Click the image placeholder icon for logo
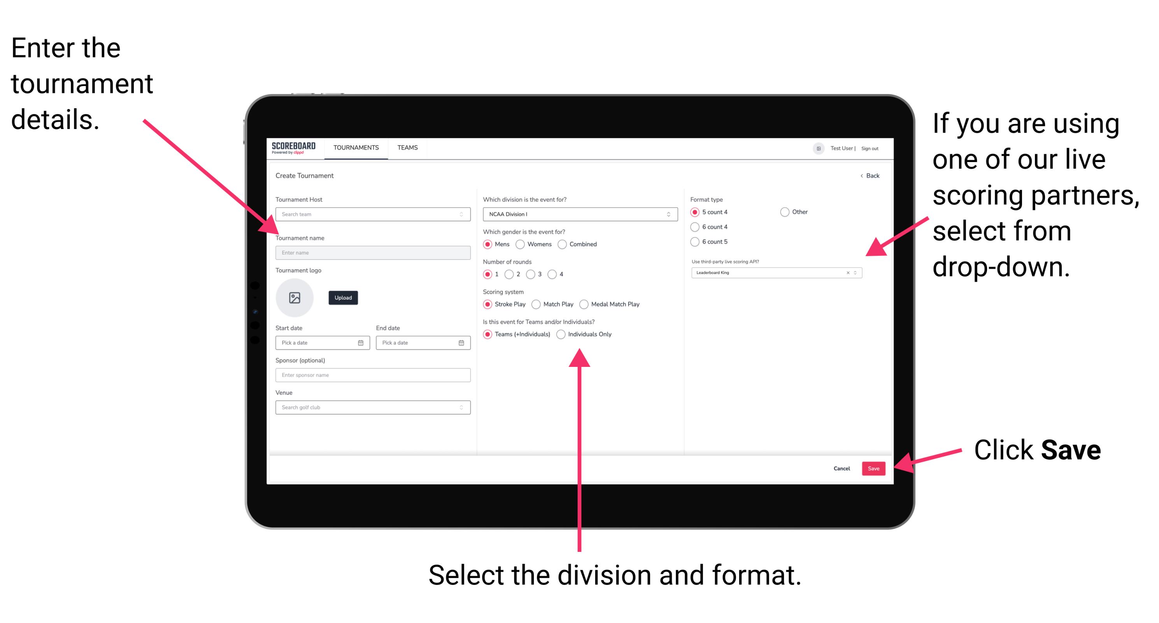 click(x=294, y=298)
